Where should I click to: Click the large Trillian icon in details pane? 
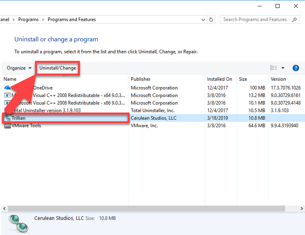point(18,224)
